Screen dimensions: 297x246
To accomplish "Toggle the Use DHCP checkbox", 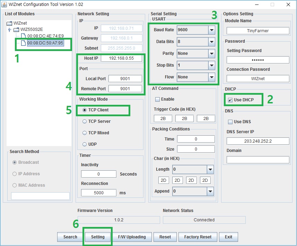I will (230, 100).
